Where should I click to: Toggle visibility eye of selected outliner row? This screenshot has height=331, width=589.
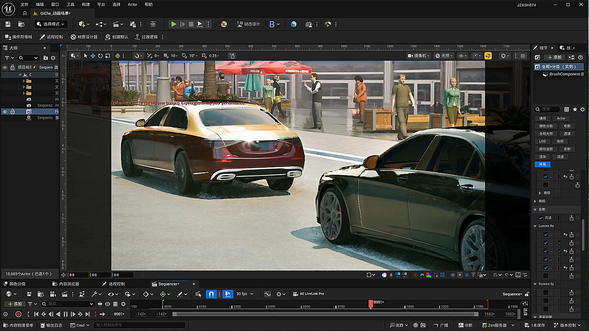pyautogui.click(x=5, y=112)
